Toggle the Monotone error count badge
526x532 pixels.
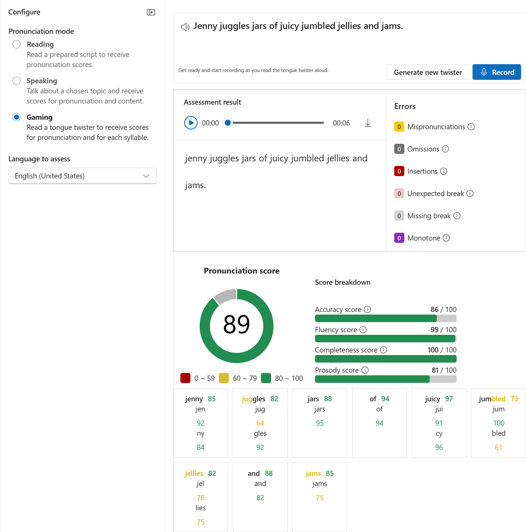[399, 238]
